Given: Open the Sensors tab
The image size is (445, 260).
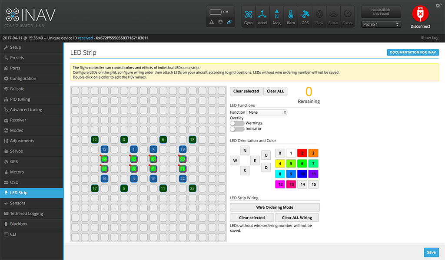Looking at the screenshot, I should click(31, 203).
